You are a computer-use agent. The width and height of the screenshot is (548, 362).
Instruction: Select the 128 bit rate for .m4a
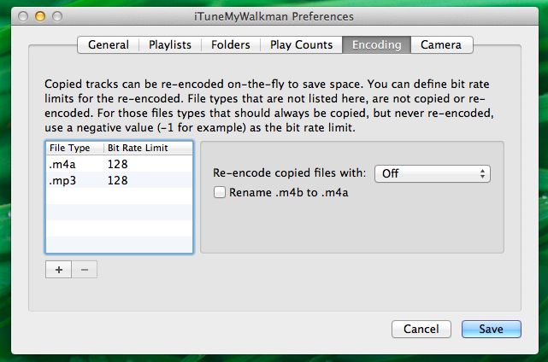(x=117, y=164)
